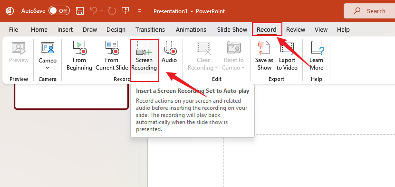Open the Review tab
395x187 pixels.
pos(296,30)
